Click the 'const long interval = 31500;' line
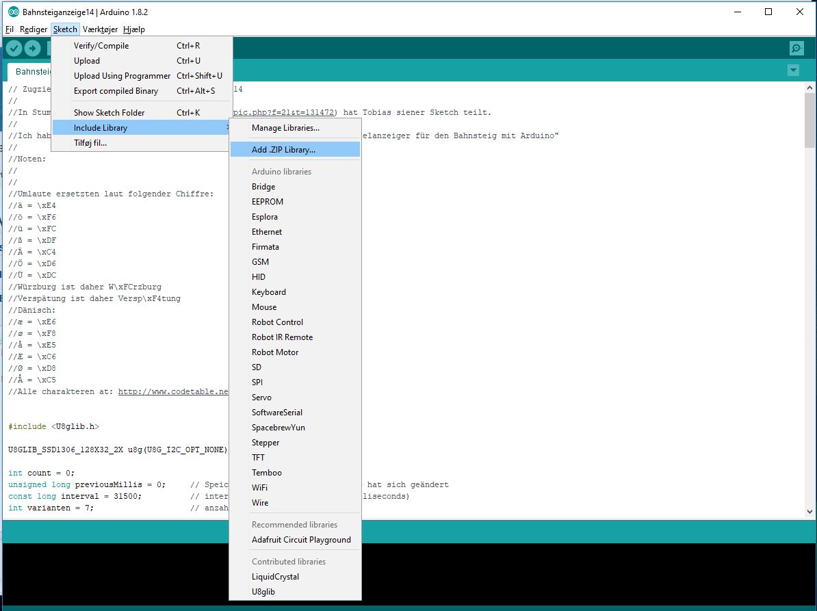817x611 pixels. coord(75,497)
